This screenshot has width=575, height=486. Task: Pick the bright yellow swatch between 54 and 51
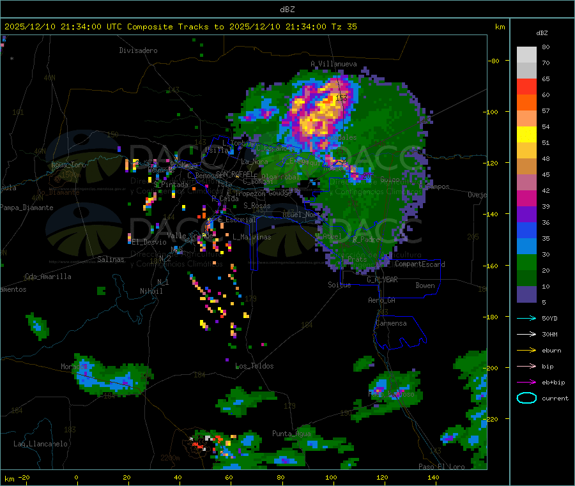coord(526,135)
